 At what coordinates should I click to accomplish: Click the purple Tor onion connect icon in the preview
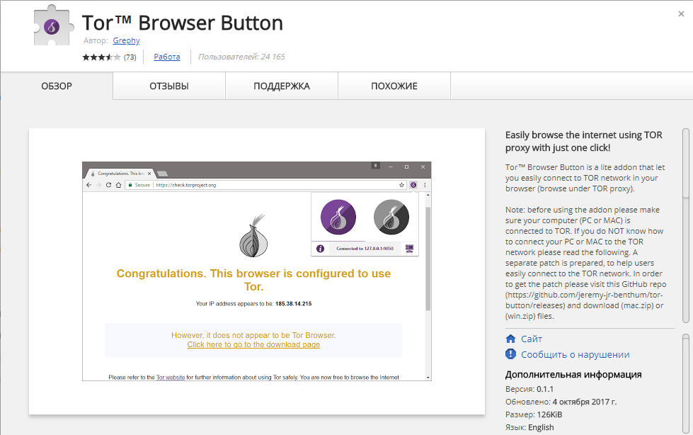[338, 217]
